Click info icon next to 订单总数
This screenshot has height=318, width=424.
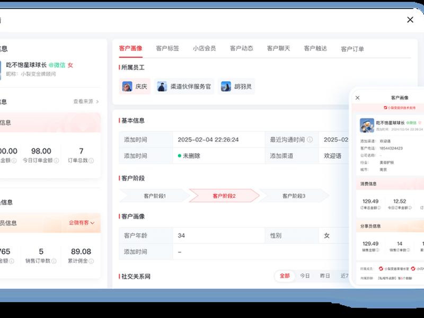coord(91,161)
